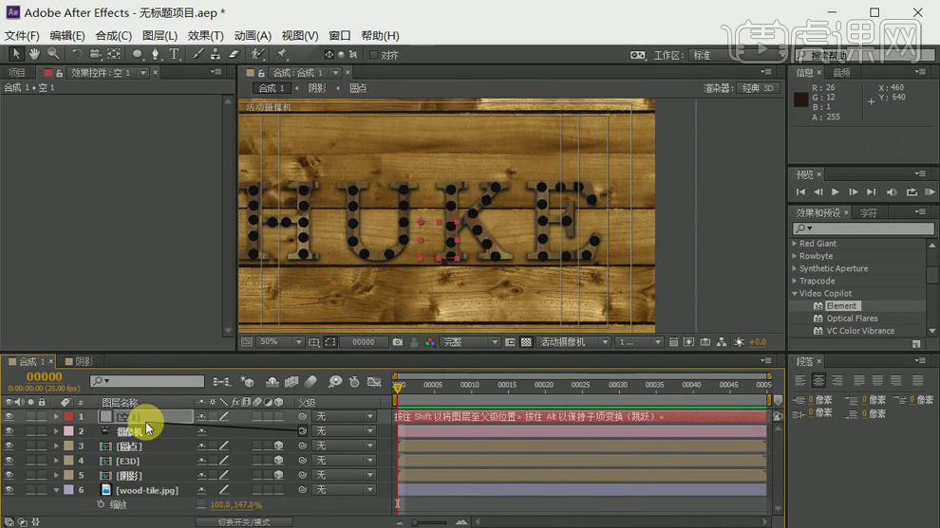Expand the Red Giant effects folder
Image resolution: width=940 pixels, height=528 pixels.
point(795,244)
